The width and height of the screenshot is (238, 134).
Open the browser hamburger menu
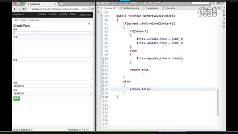(92, 9)
